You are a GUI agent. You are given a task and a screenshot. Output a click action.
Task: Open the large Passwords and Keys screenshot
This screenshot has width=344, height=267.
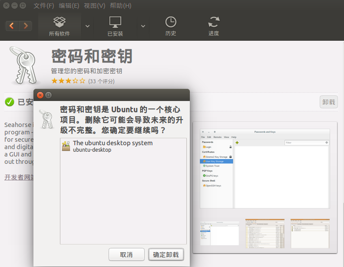point(265,169)
